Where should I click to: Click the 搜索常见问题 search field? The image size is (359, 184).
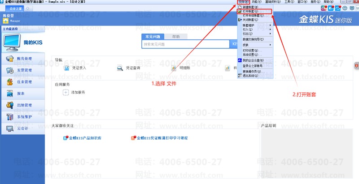point(185,44)
